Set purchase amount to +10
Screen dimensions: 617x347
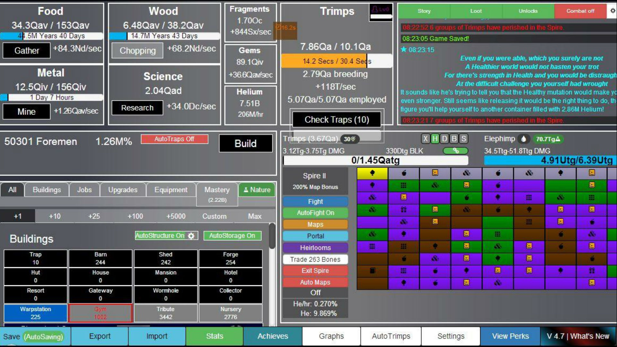tap(55, 216)
